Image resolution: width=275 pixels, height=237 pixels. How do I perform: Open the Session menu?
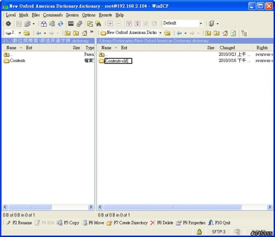72,15
